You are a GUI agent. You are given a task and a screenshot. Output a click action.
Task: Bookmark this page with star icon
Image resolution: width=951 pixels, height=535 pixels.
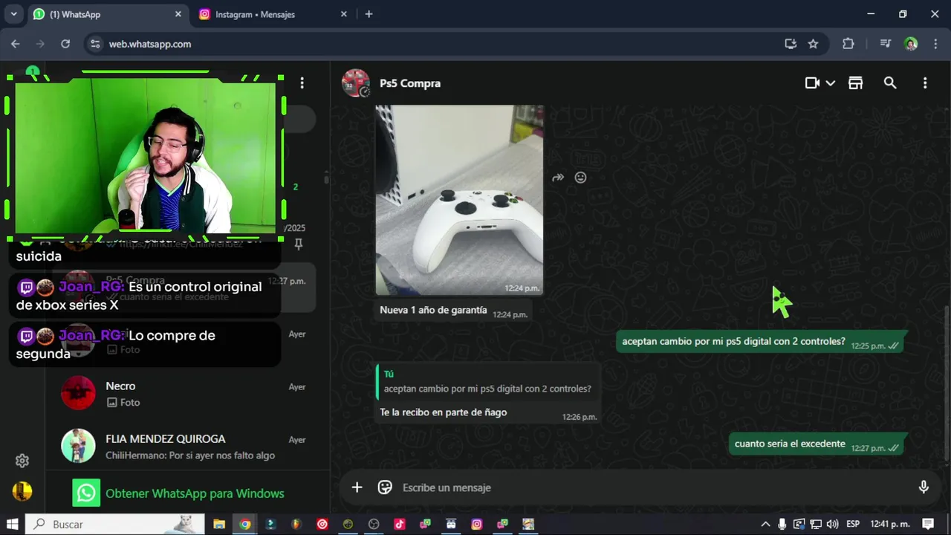(x=813, y=44)
